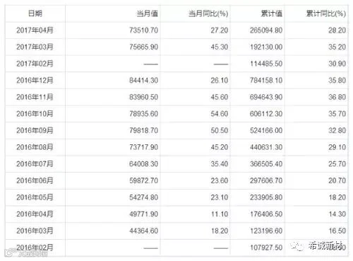Viewport: 353px width, 261px height.
Task: Select the 2016年04月 date cell
Action: [x=35, y=214]
